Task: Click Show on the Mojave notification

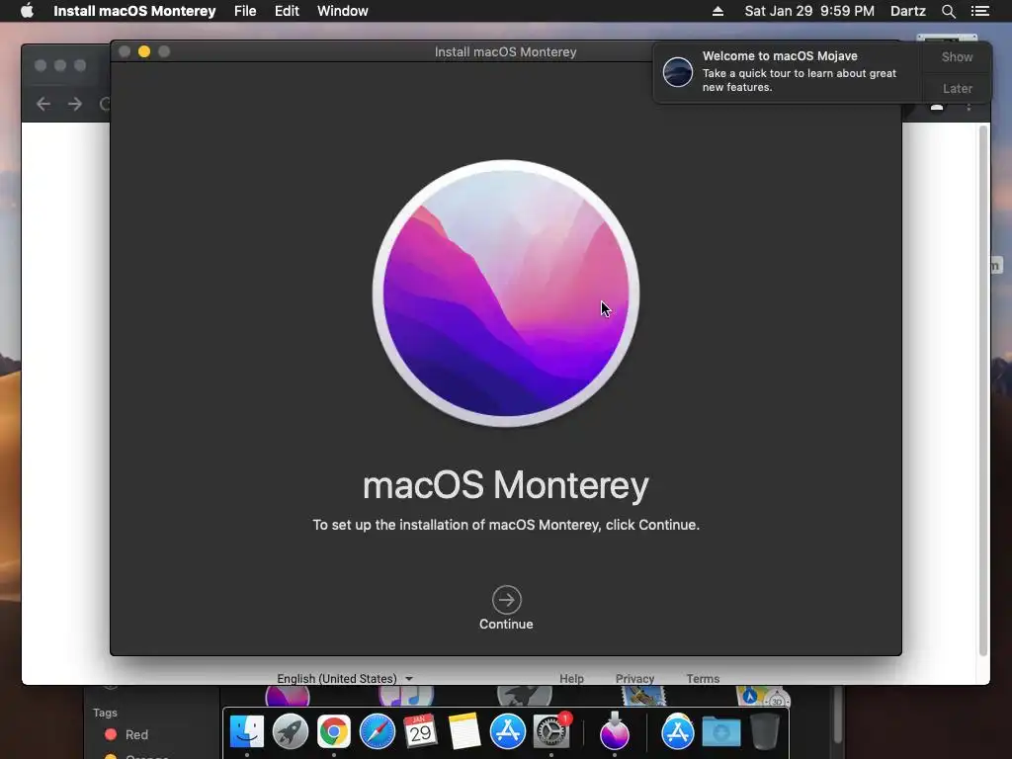Action: (957, 56)
